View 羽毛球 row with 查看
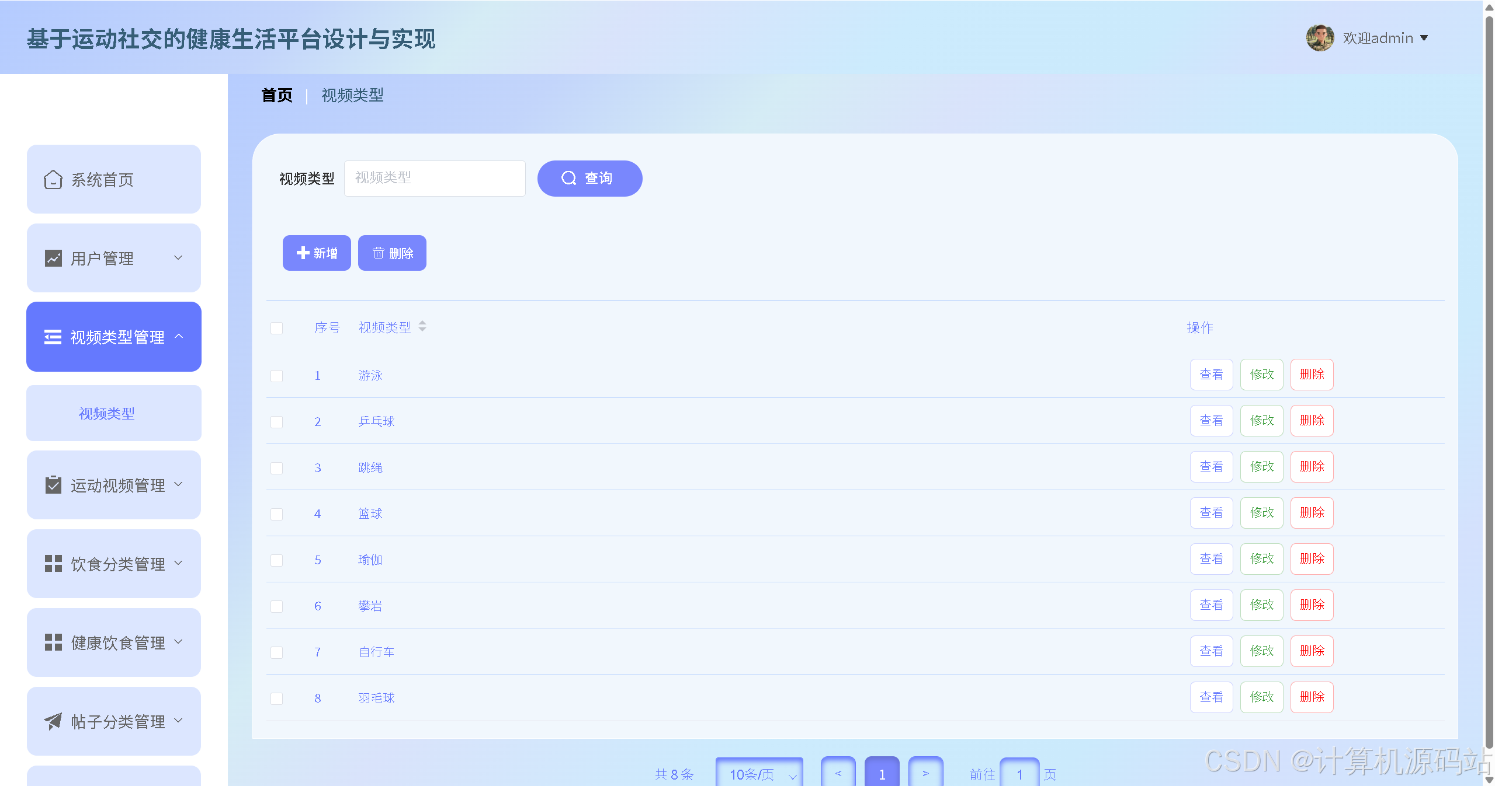Image resolution: width=1495 pixels, height=786 pixels. pyautogui.click(x=1211, y=697)
